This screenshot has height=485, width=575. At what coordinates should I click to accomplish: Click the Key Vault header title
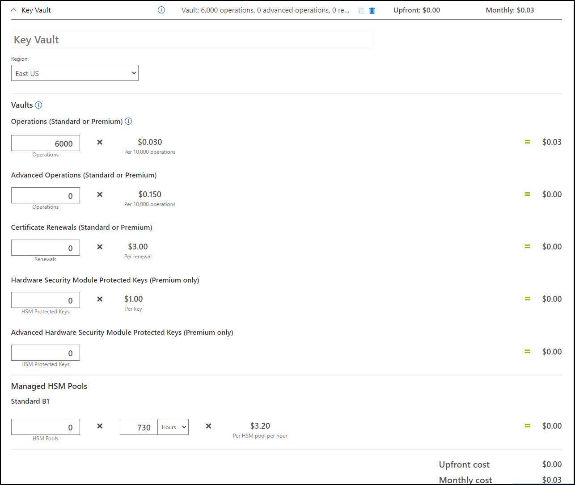pyautogui.click(x=36, y=10)
